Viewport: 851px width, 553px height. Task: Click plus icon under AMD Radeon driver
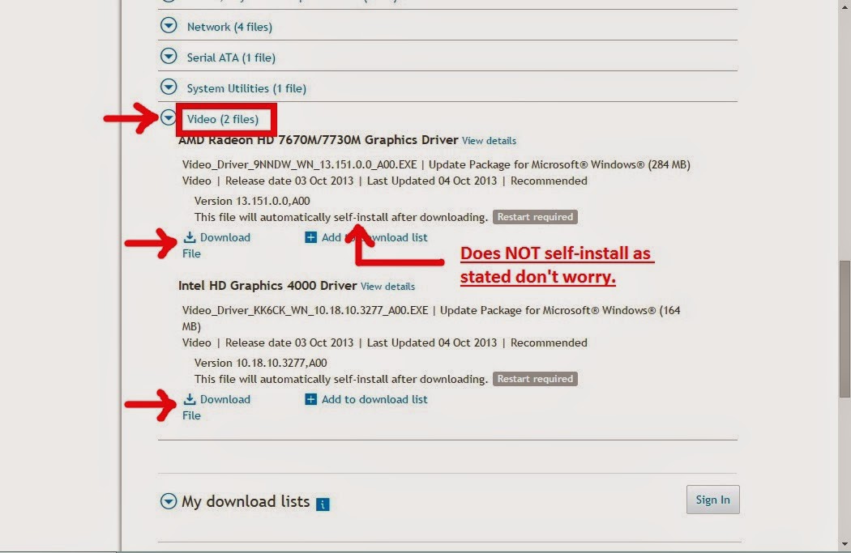point(310,237)
